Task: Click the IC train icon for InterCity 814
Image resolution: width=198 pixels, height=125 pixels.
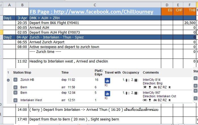Action: tap(107, 81)
